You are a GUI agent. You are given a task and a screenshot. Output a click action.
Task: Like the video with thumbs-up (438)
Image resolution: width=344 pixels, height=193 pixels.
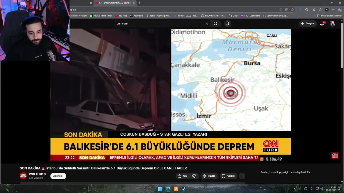tap(182, 176)
